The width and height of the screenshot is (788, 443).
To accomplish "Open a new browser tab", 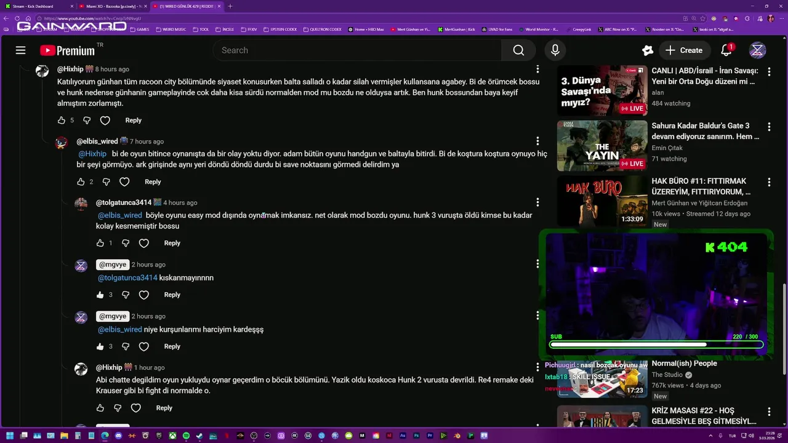I will coord(230,6).
